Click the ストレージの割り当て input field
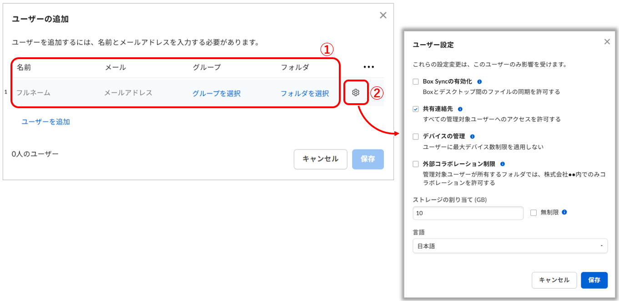This screenshot has width=619, height=301. coord(468,213)
